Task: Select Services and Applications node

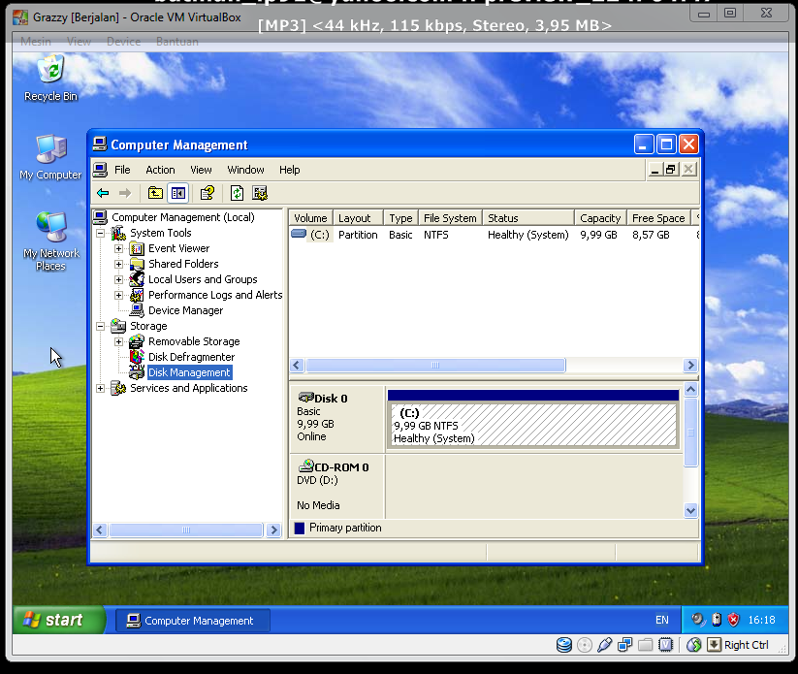Action: 188,388
